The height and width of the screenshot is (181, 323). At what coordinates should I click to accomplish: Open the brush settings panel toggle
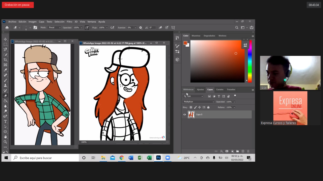(35, 28)
